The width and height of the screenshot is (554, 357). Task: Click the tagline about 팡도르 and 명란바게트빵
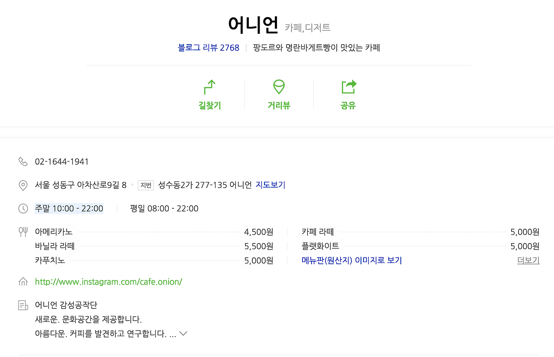(316, 48)
